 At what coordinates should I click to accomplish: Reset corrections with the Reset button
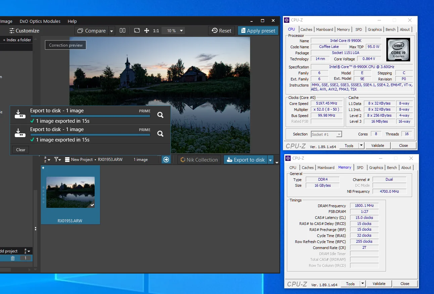[222, 31]
